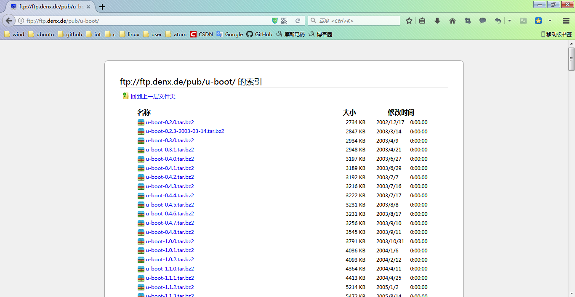Screen dimensions: 575x297
Task: Click archive icon of u-boot-1.0.0.tar.bz2
Action: 141,241
